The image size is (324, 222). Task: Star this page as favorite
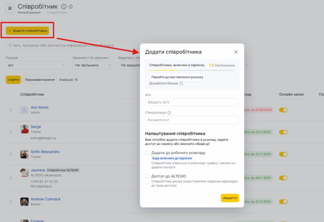pos(71,6)
